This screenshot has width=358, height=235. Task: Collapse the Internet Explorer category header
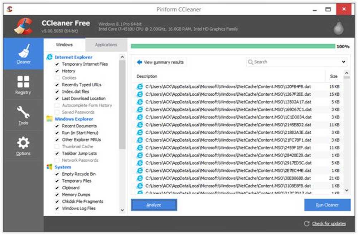pyautogui.click(x=73, y=57)
